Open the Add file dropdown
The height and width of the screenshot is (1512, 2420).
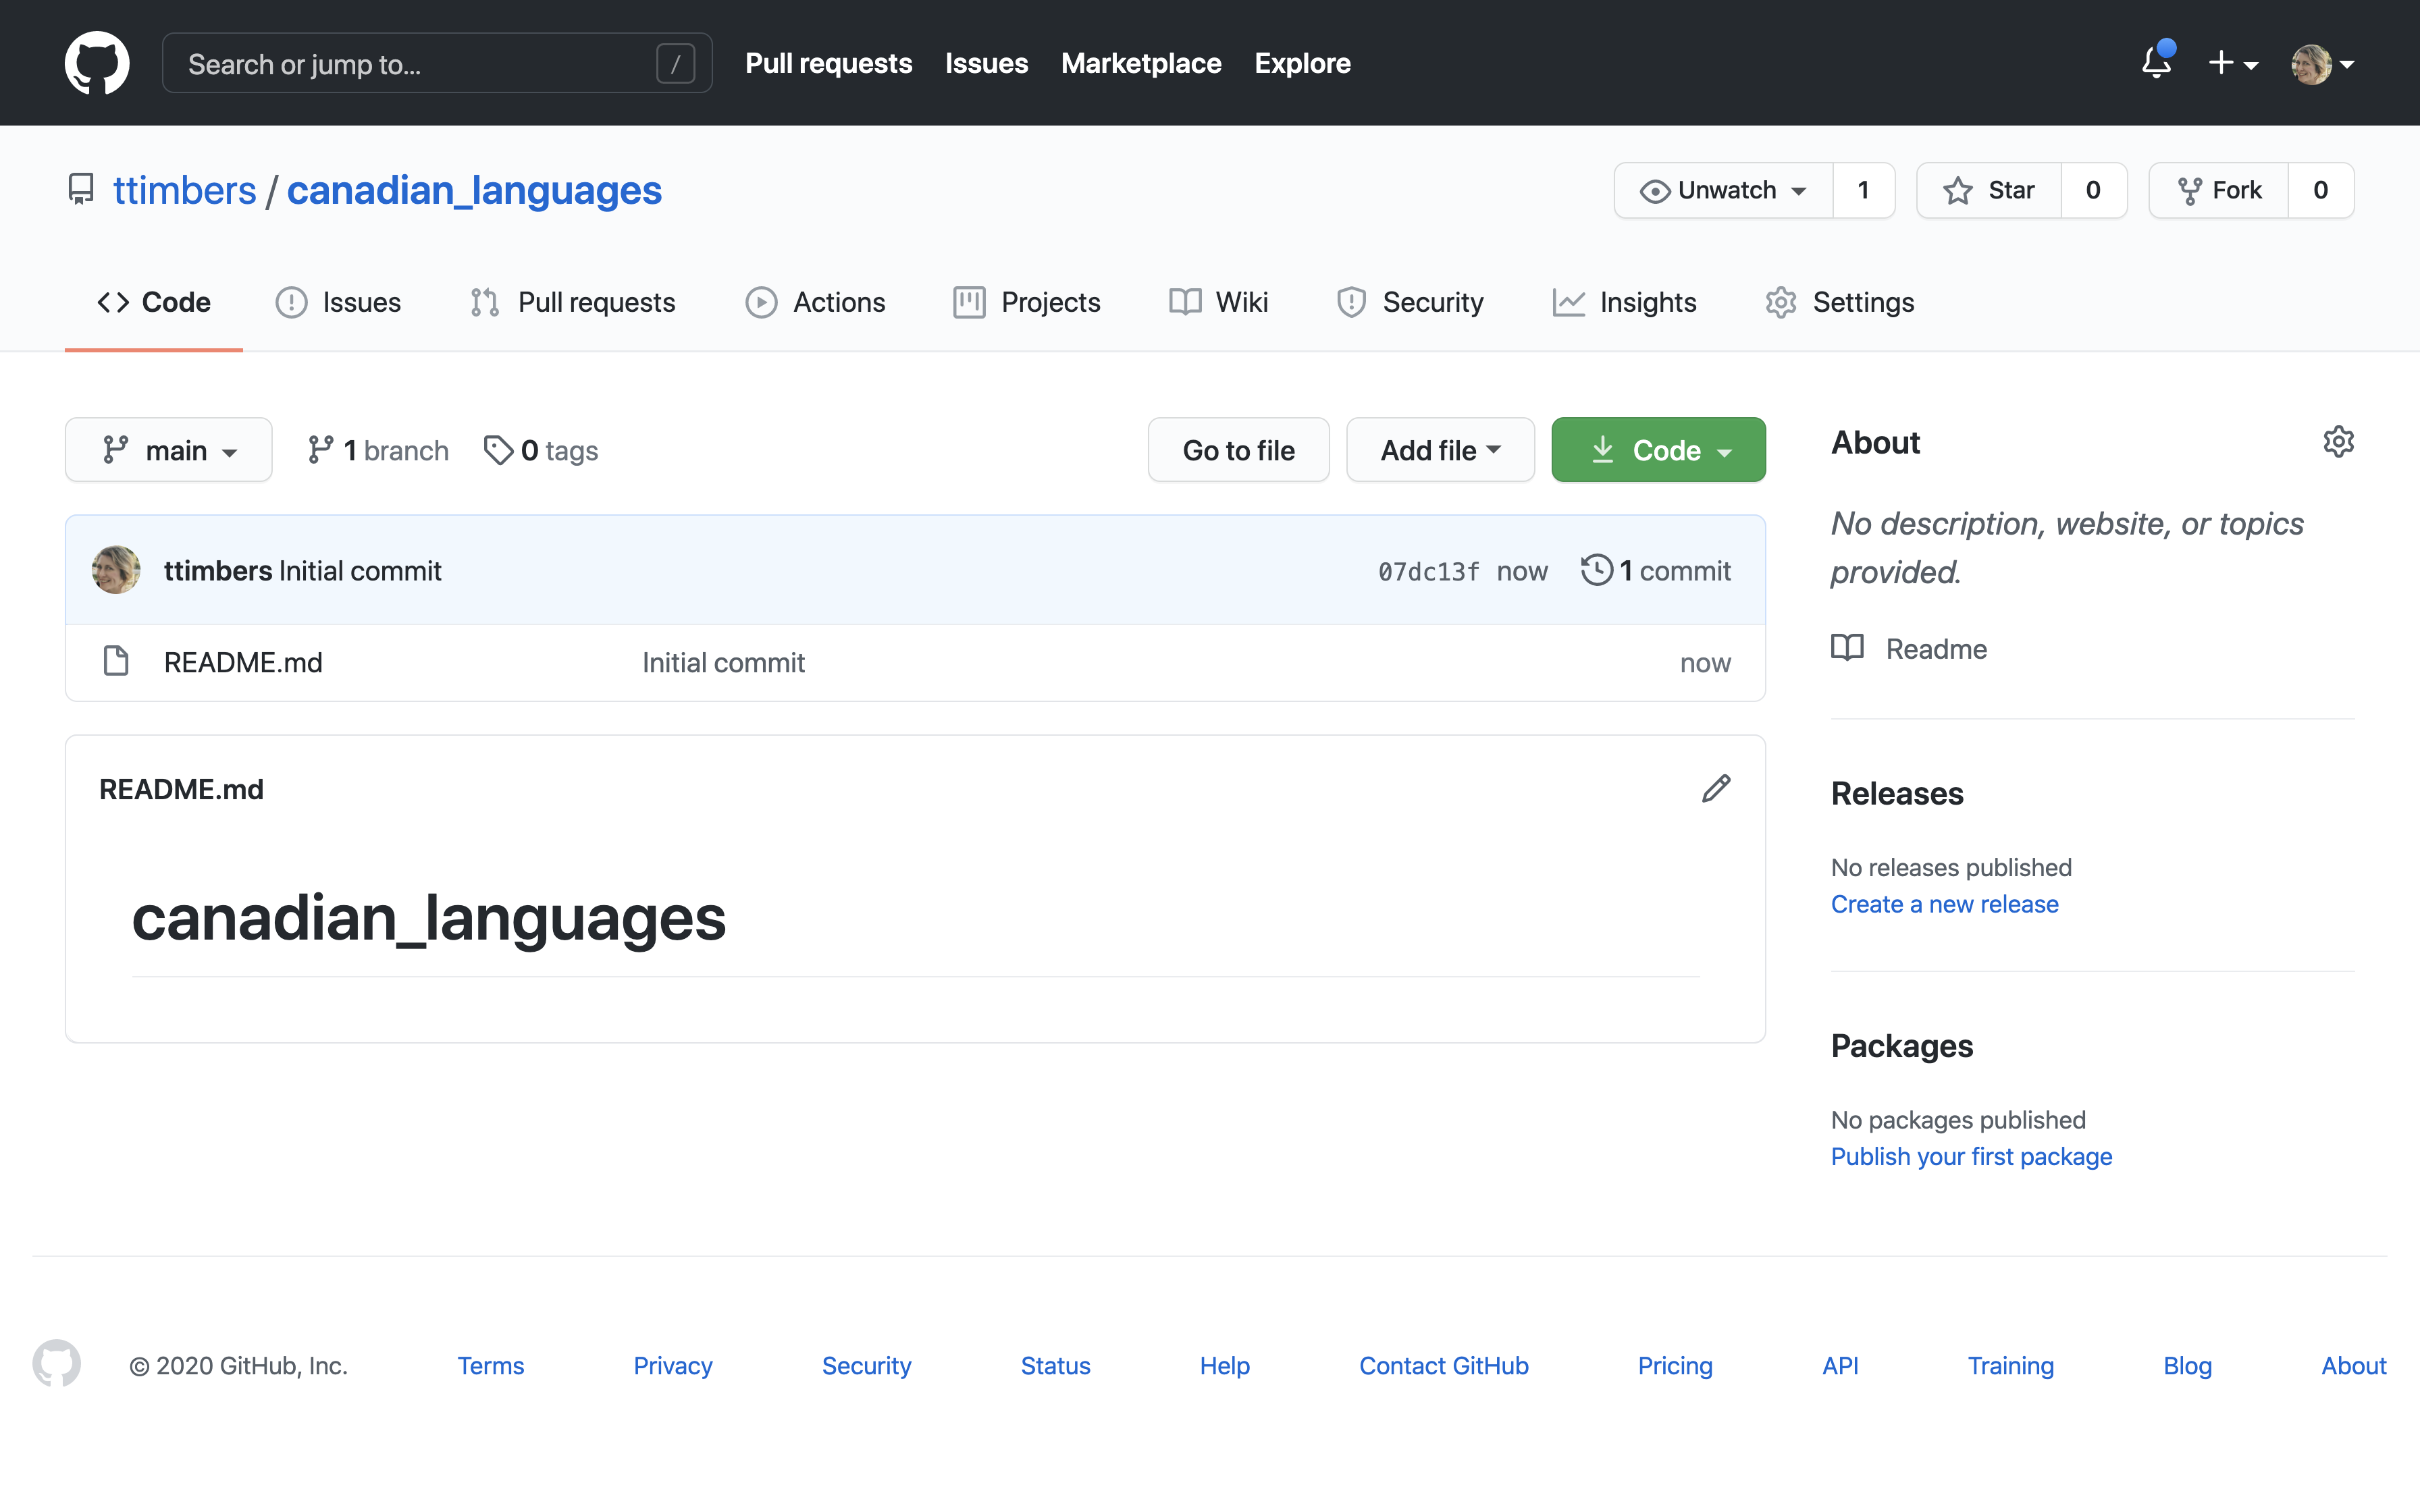tap(1439, 450)
